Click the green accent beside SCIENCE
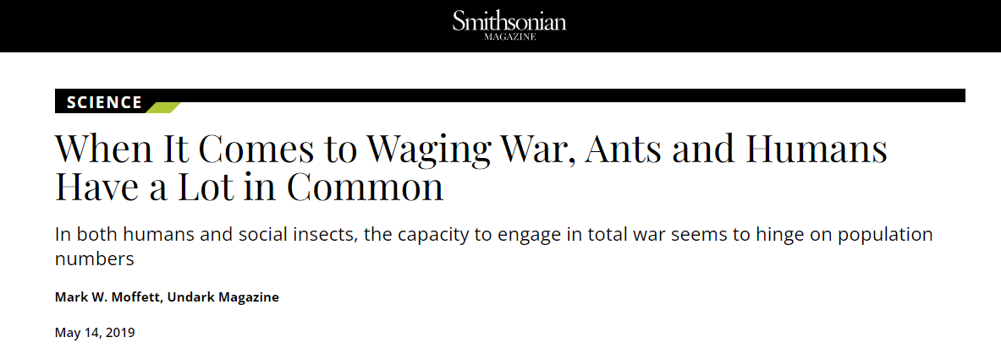This screenshot has width=1001, height=359. click(x=162, y=107)
